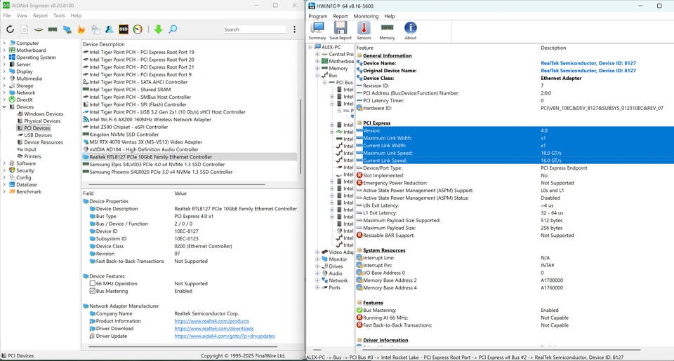Image resolution: width=674 pixels, height=361 pixels.
Task: Expand Video Adapter node in HWiNFO tree
Action: tap(317, 252)
